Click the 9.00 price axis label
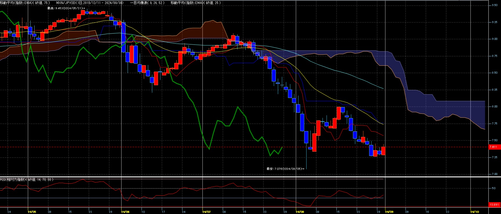 point(494,39)
